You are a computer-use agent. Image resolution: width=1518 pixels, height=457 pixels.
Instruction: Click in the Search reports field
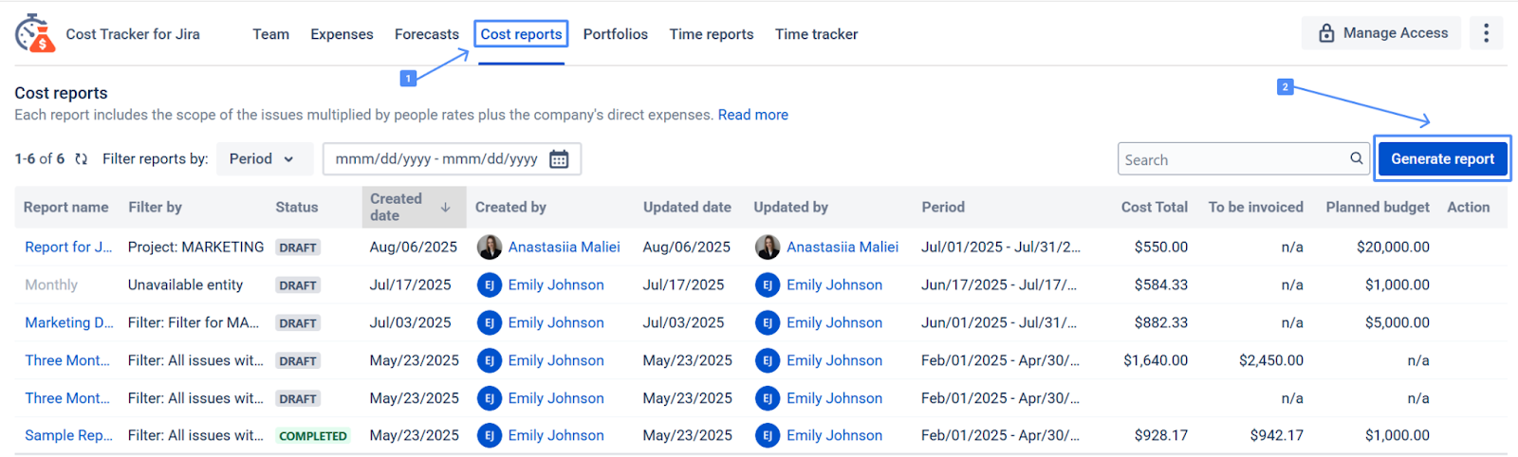[x=1229, y=159]
